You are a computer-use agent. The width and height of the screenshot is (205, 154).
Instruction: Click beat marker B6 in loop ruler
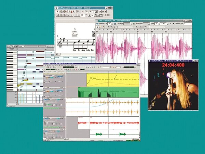(166, 32)
